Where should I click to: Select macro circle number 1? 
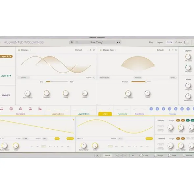pos(151,109)
